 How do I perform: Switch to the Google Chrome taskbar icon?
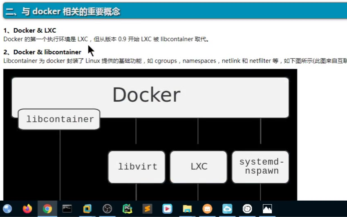[x=47, y=208]
